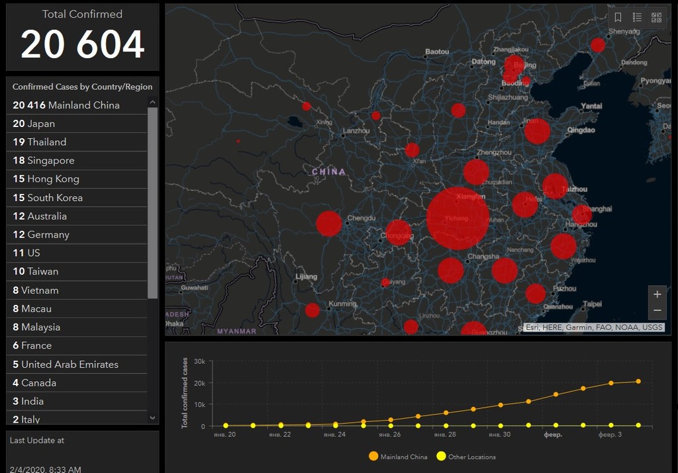Screen dimensions: 678x473
Task: Click the Qingdao city label
Action: pyautogui.click(x=581, y=130)
